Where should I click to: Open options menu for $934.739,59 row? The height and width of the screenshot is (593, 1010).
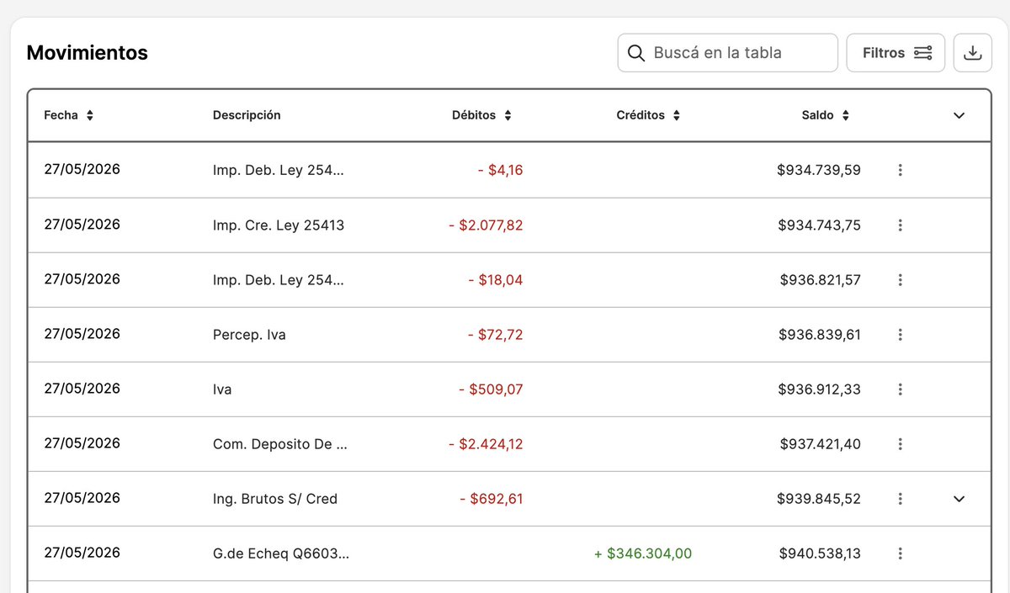[900, 170]
